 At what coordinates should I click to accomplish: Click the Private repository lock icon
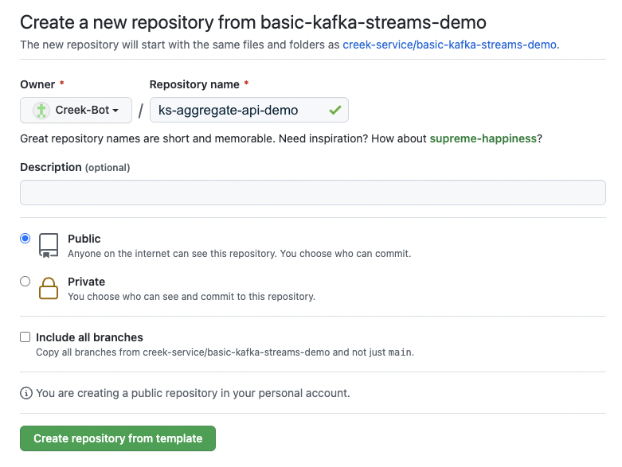click(x=49, y=288)
